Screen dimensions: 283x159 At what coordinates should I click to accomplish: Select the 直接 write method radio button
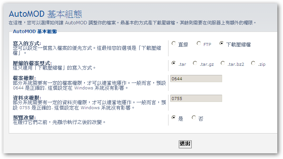click(x=173, y=43)
